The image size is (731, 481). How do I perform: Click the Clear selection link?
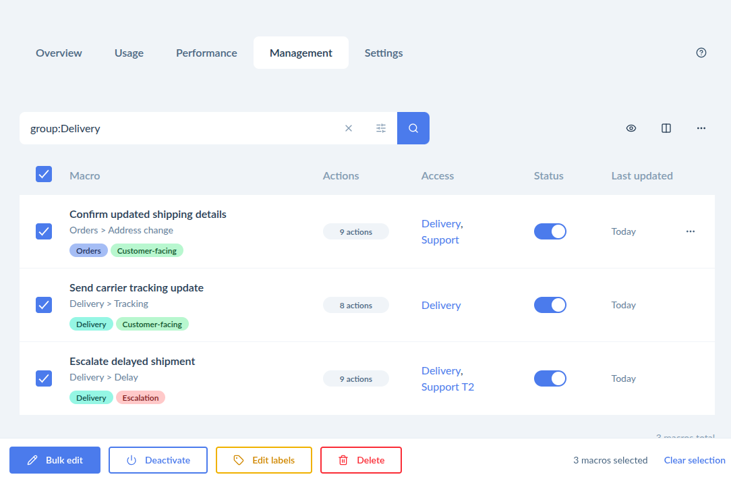[x=695, y=461]
